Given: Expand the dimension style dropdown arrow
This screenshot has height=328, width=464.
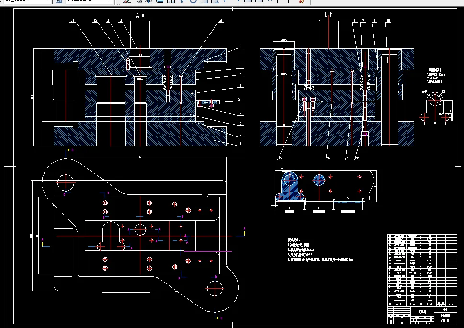Looking at the screenshot, I should pos(47,1).
